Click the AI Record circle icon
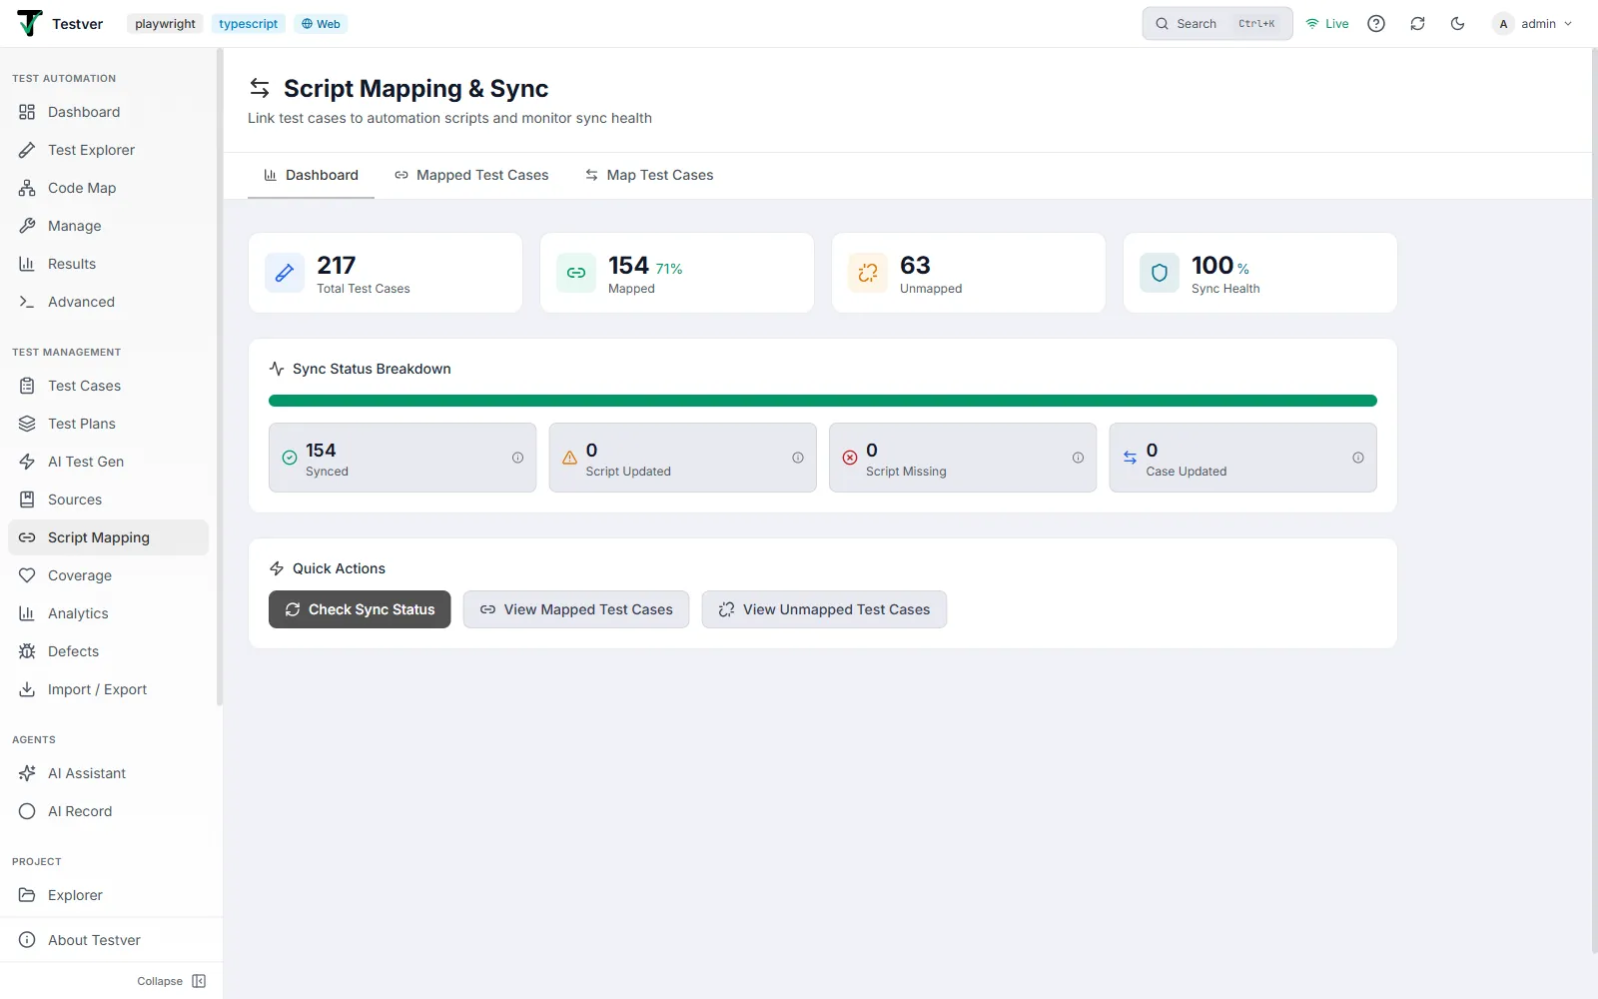Viewport: 1598px width, 999px height. [27, 811]
